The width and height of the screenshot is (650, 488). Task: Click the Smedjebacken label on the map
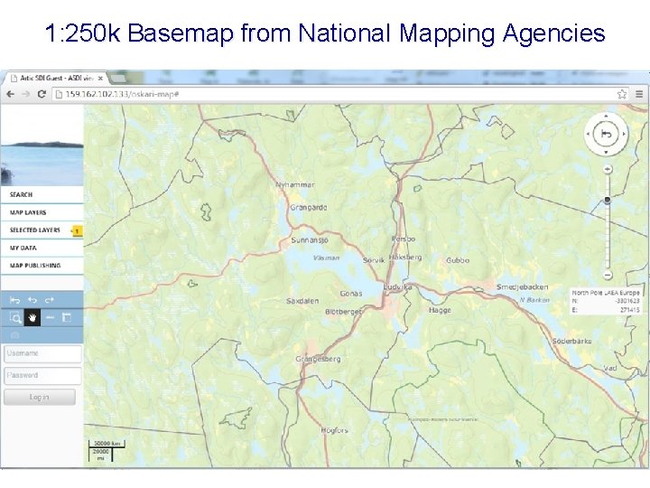[x=523, y=287]
